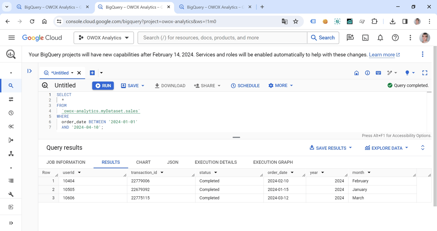Screen dimensions: 437x231
Task: Toggle full screen editor icon
Action: [x=425, y=73]
